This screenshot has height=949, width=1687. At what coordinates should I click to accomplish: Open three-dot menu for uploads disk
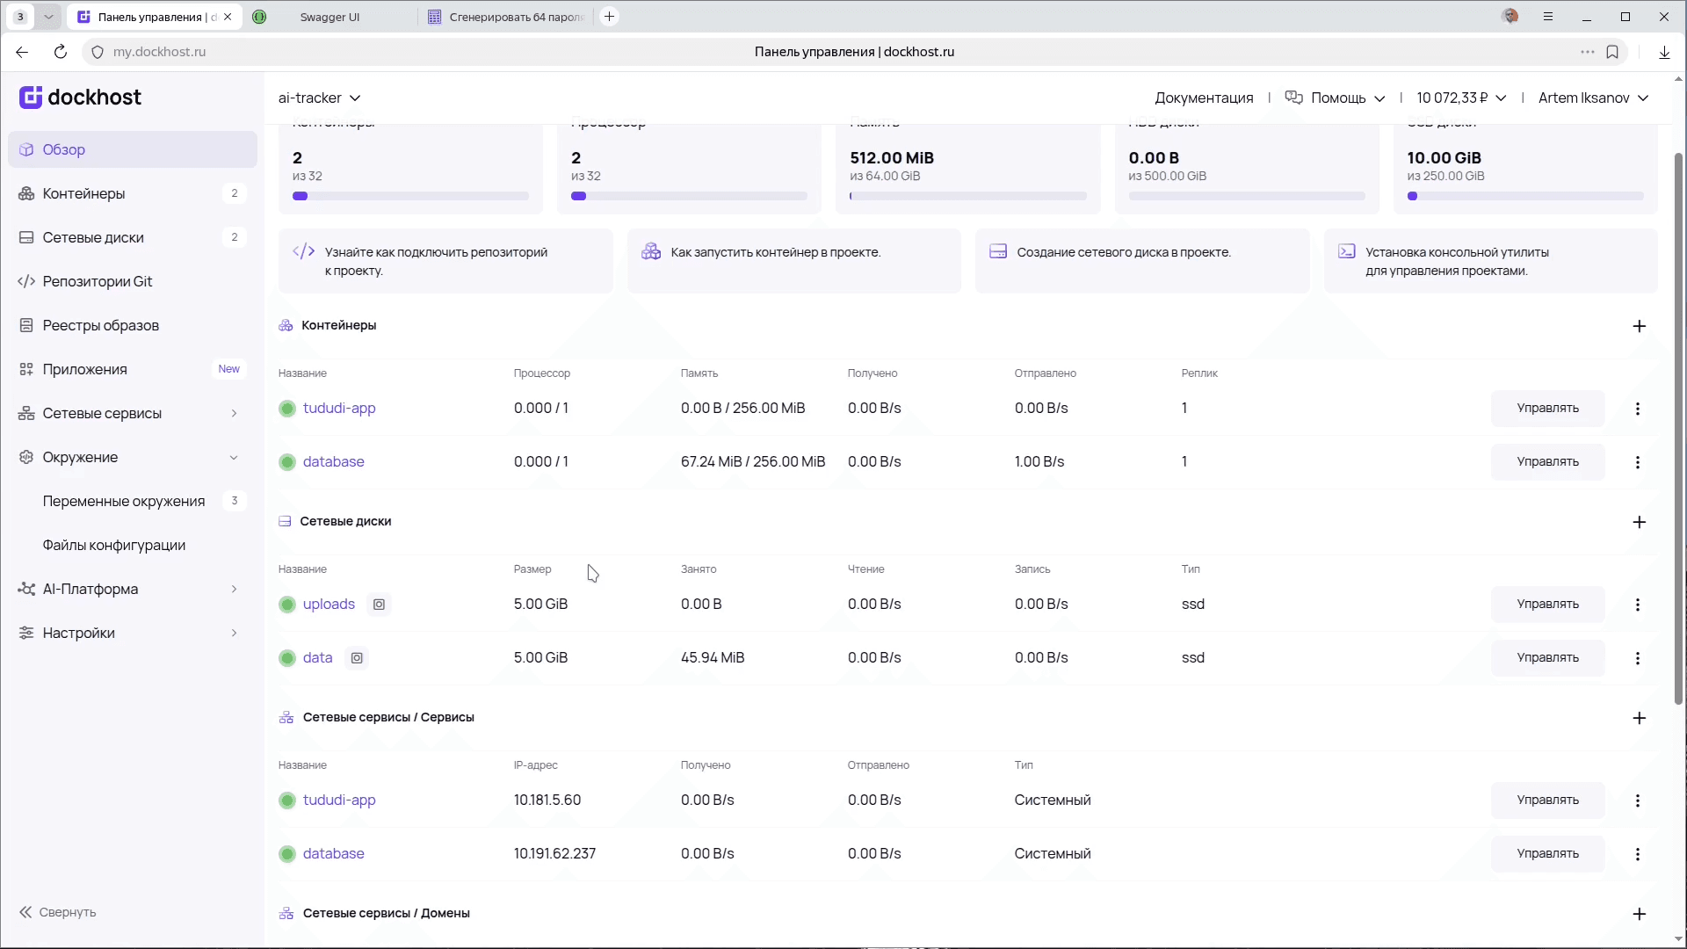1637,605
